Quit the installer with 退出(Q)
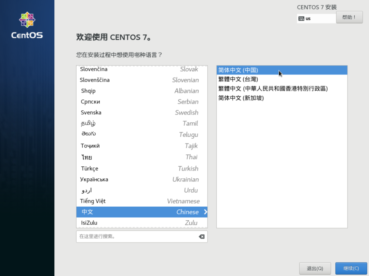Screen dimensions: 369x276 (x=315, y=268)
